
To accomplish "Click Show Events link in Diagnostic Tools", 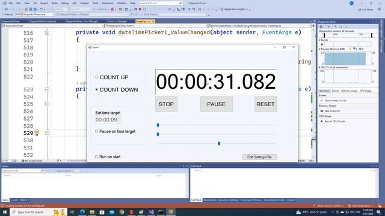I will coord(335,101).
